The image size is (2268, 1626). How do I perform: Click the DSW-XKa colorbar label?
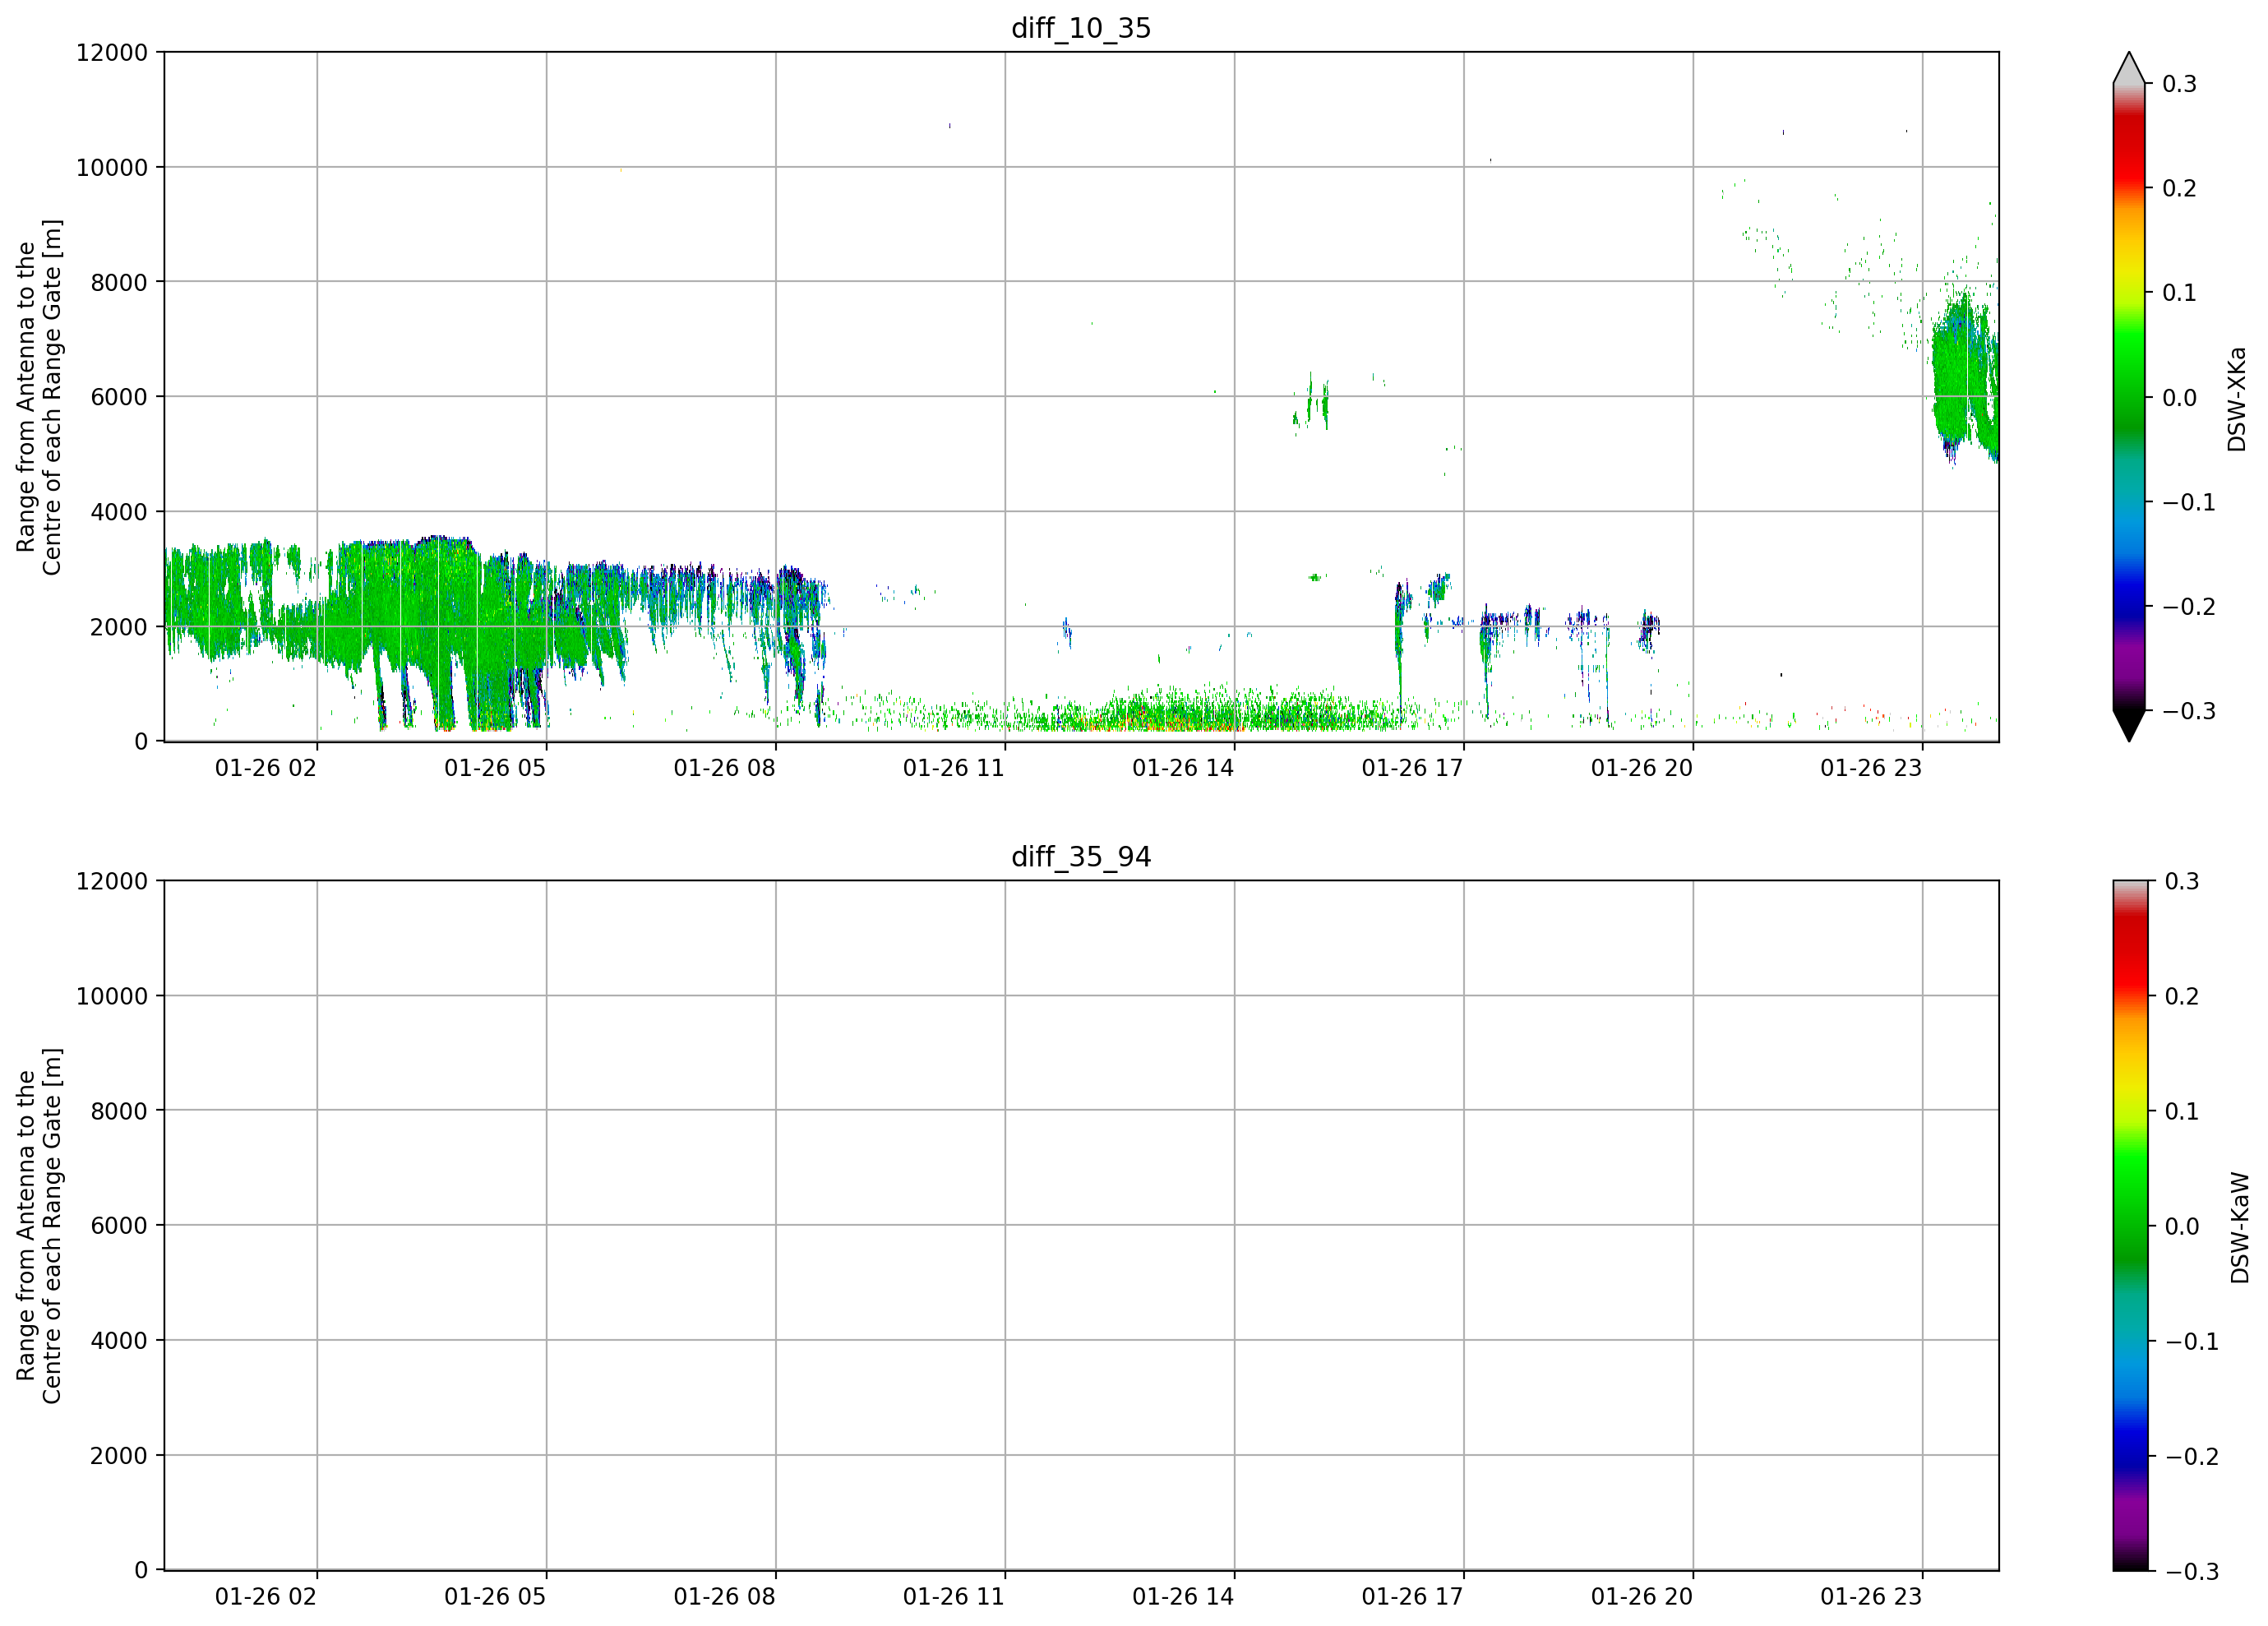tap(2237, 399)
